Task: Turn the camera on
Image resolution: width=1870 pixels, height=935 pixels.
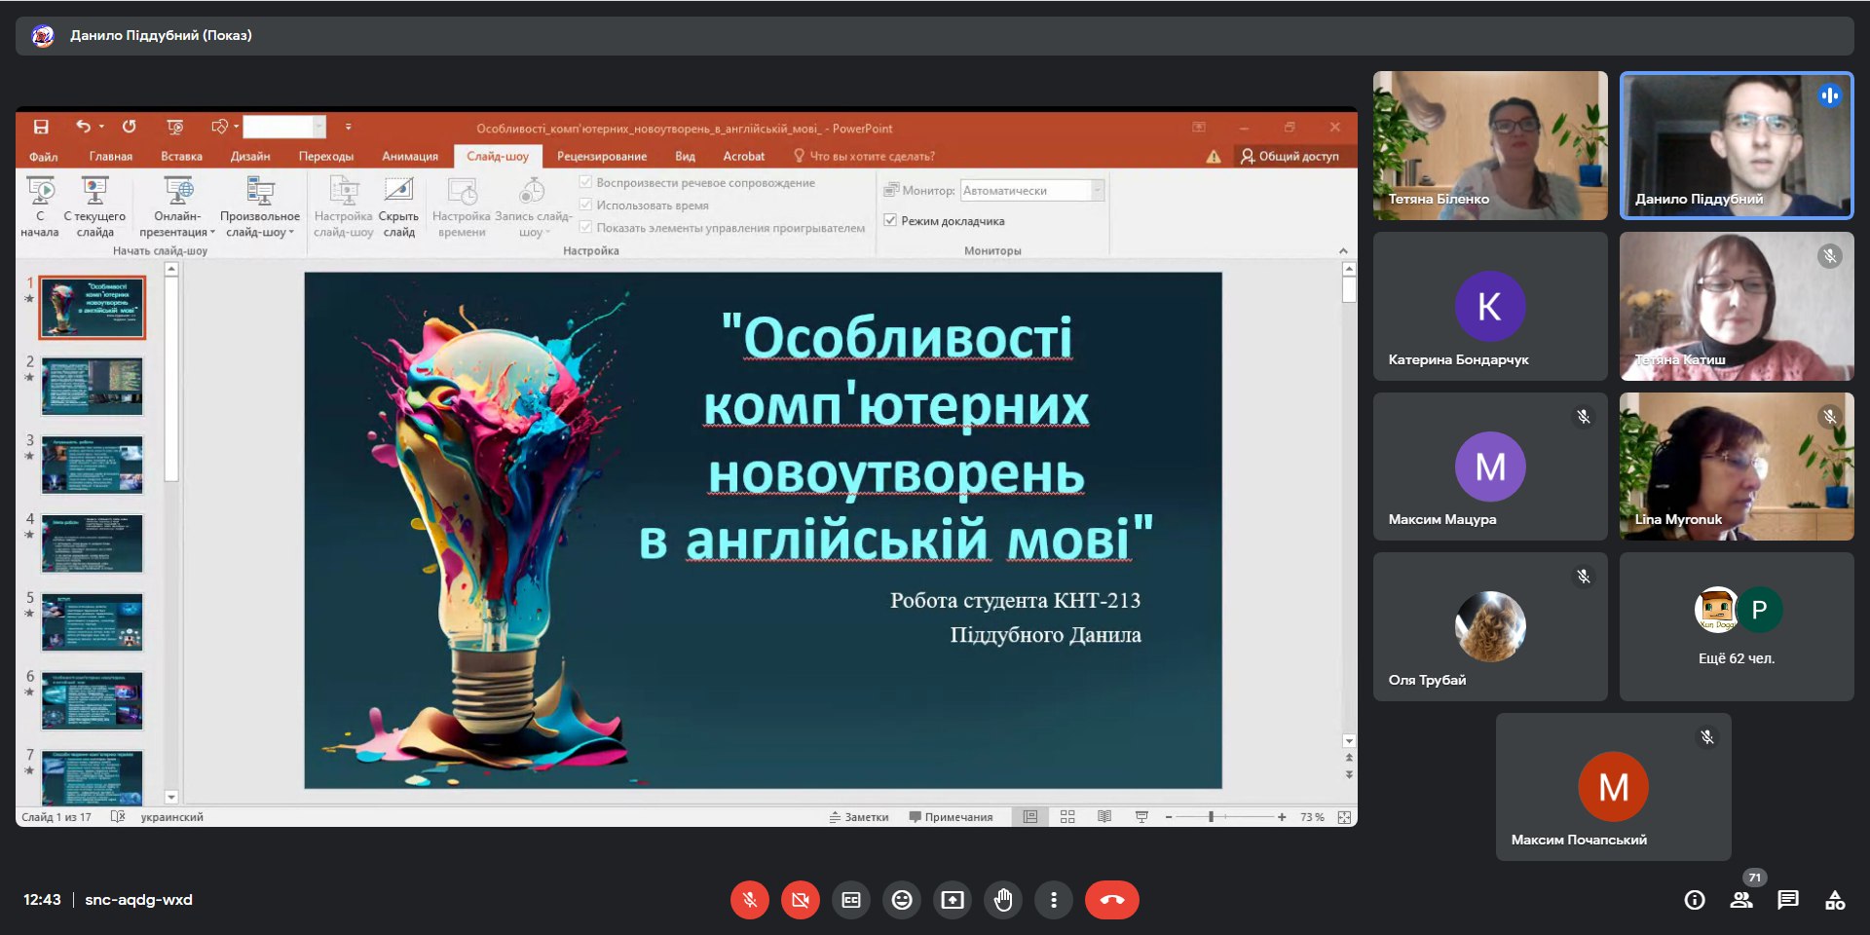Action: coord(801,900)
